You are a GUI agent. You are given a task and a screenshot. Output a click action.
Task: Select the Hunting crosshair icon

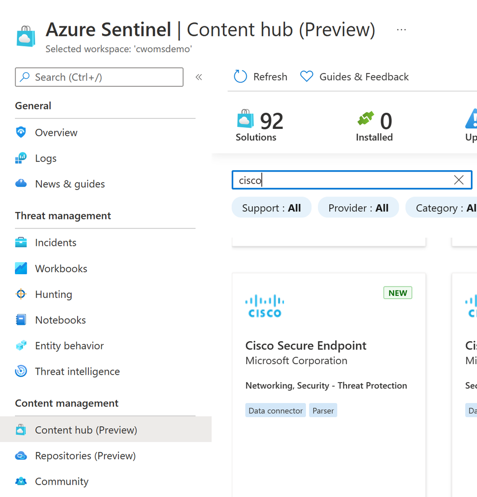(21, 294)
